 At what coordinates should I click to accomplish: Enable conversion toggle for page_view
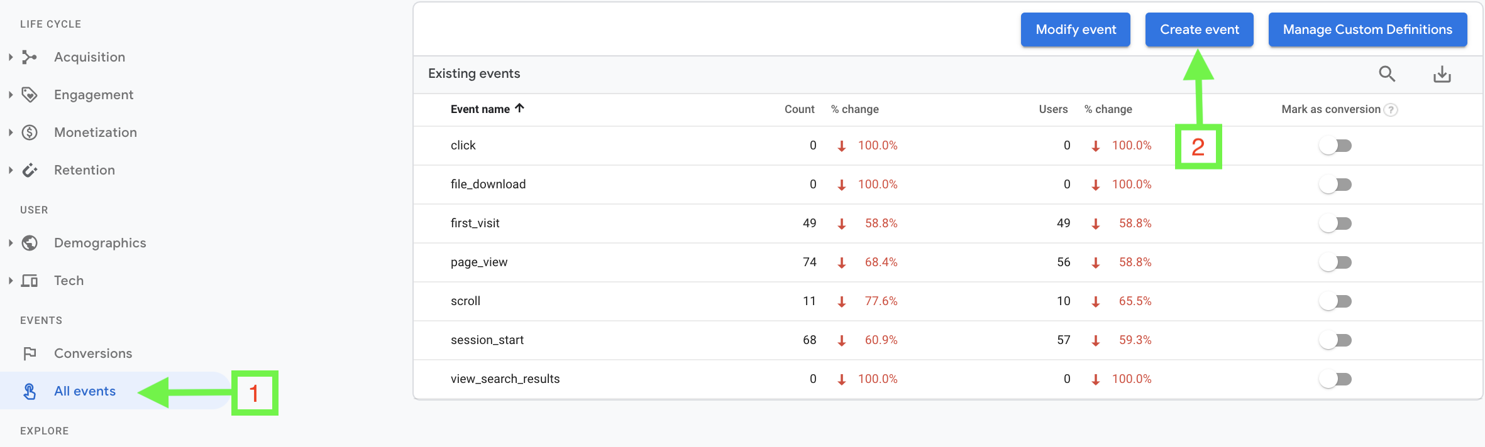point(1335,262)
